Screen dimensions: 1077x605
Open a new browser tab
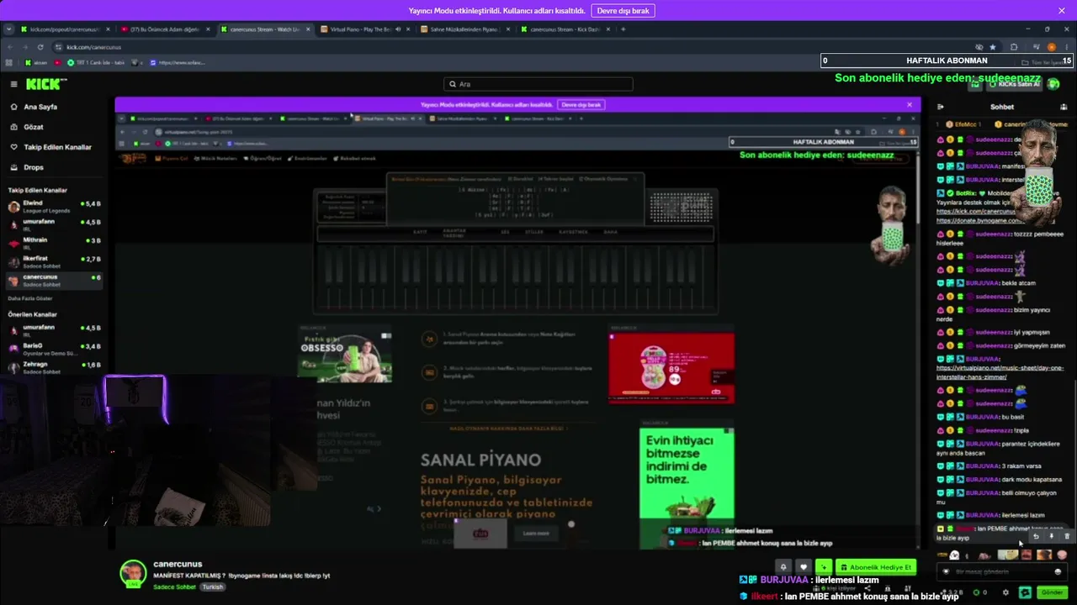623,29
